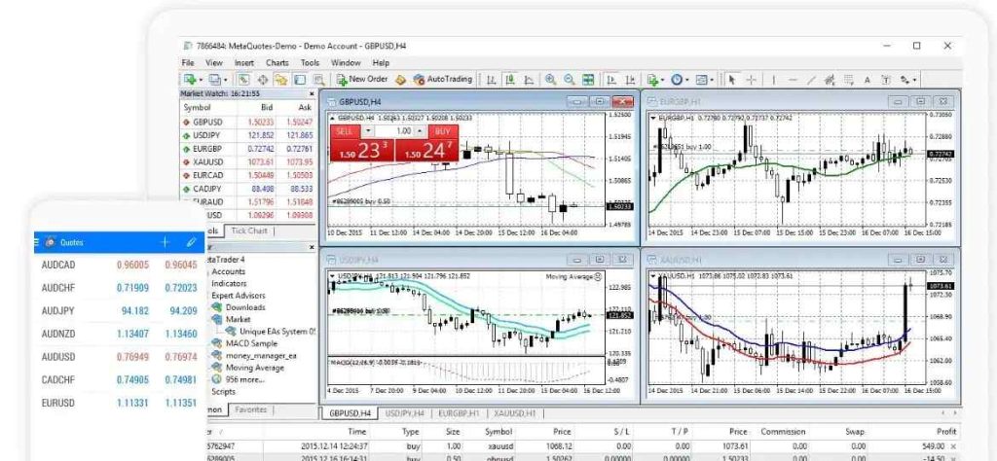Switch to the Favorites tab in Navigator
This screenshot has width=997, height=461.
point(250,409)
